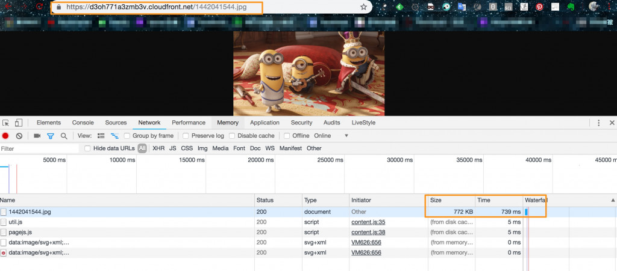Close the DevTools panel
The width and height of the screenshot is (617, 271).
coord(612,123)
